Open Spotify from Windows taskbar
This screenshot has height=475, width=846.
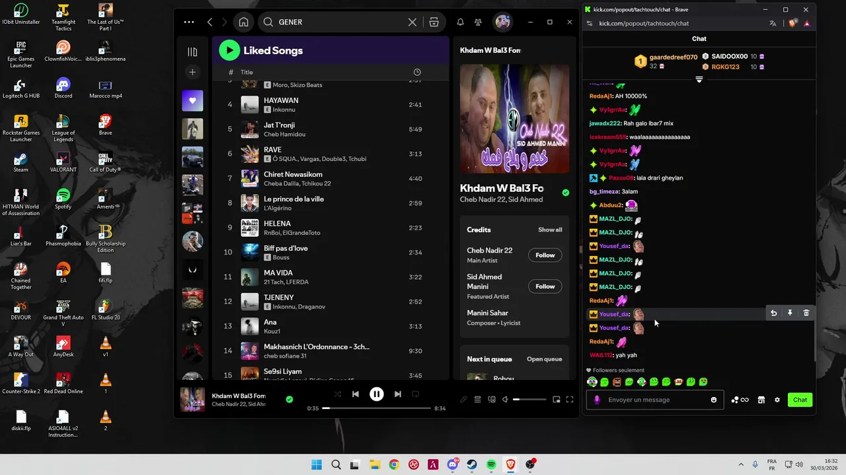click(491, 464)
